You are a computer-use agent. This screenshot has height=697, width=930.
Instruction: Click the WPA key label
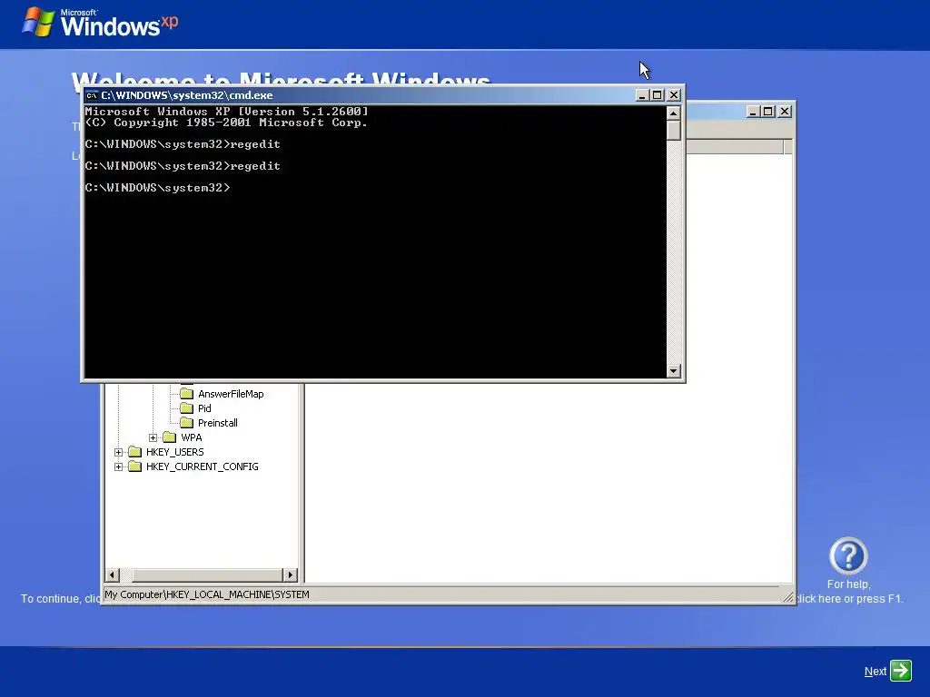point(192,437)
